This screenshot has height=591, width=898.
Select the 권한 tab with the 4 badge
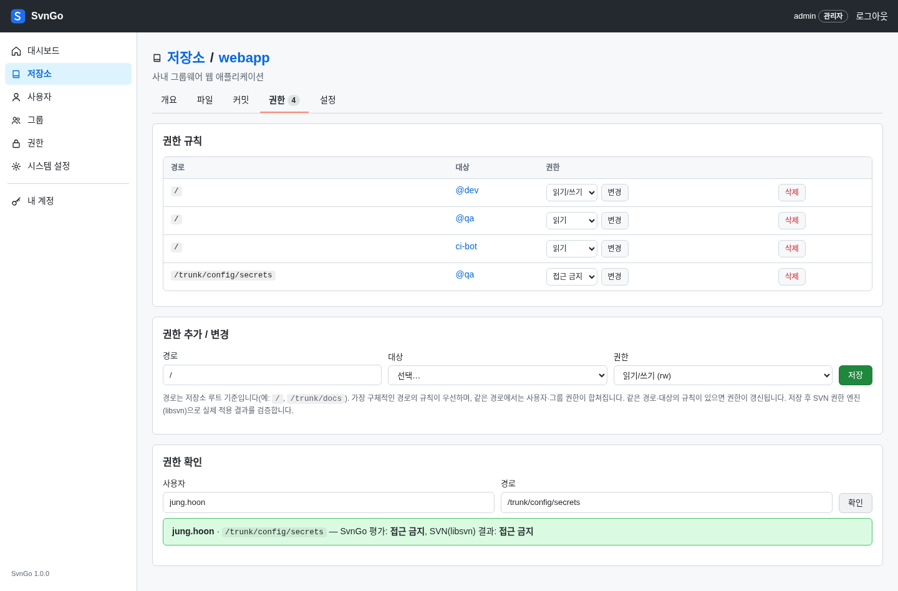(284, 100)
